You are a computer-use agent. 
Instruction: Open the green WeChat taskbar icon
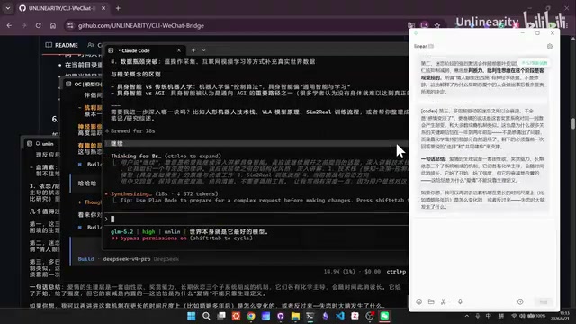(x=384, y=316)
